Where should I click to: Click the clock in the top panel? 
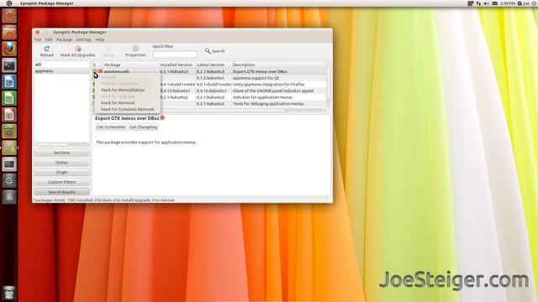[x=508, y=3]
